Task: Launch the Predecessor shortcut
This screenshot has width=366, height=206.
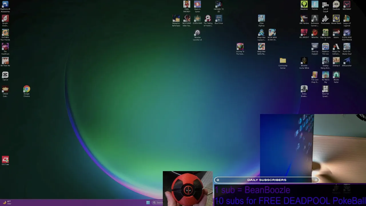Action: (325, 20)
